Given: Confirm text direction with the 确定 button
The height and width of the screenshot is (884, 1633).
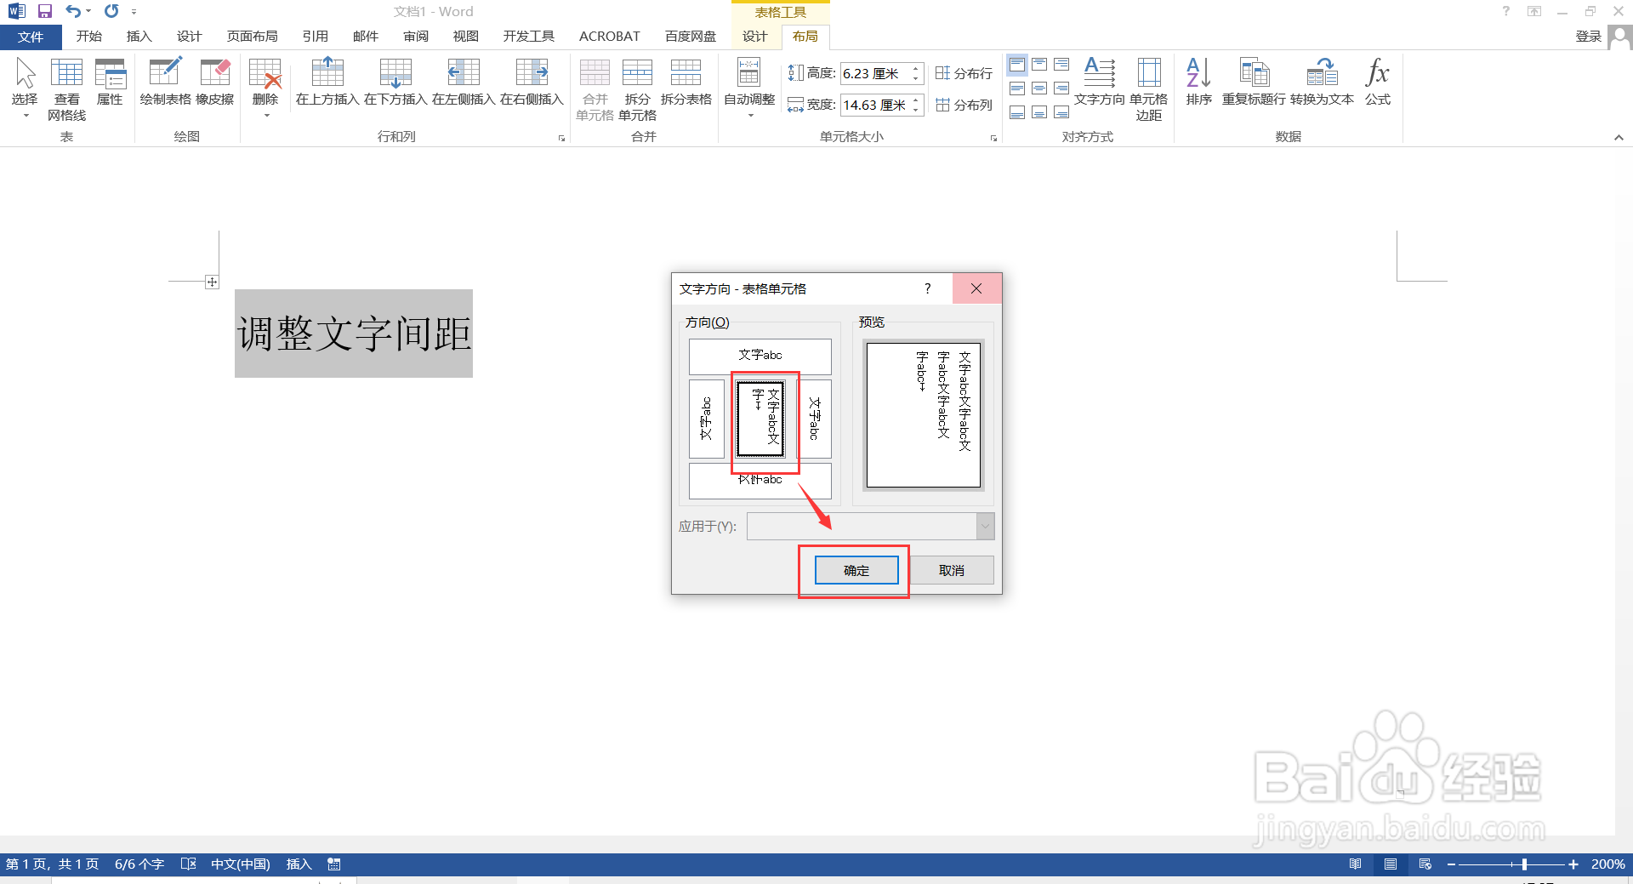Looking at the screenshot, I should point(856,570).
